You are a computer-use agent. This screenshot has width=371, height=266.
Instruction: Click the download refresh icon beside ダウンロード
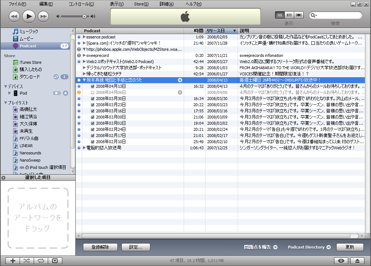(56, 77)
